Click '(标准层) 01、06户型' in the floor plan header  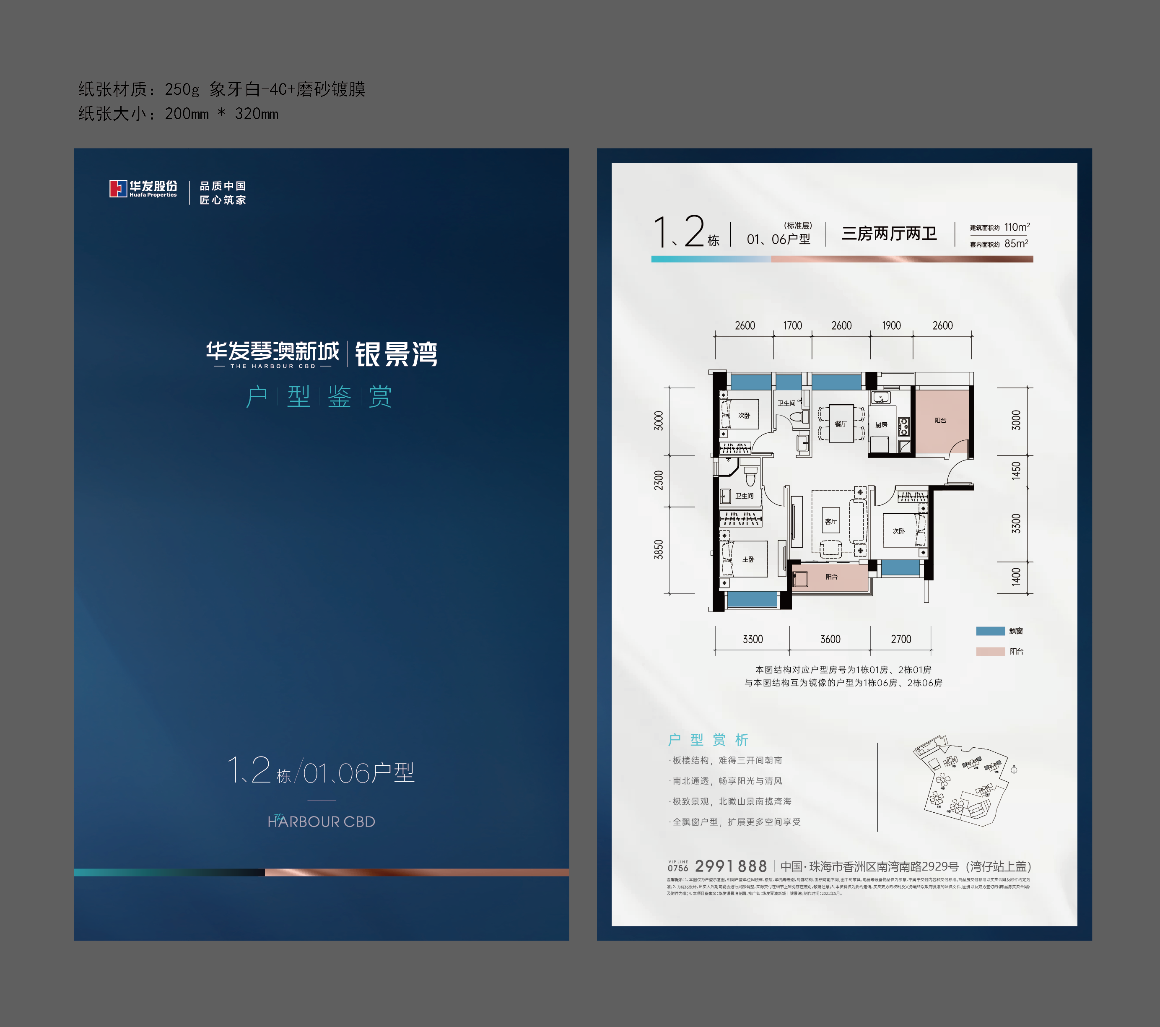(779, 234)
